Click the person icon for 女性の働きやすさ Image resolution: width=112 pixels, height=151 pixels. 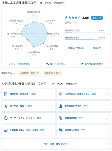click(61, 106)
